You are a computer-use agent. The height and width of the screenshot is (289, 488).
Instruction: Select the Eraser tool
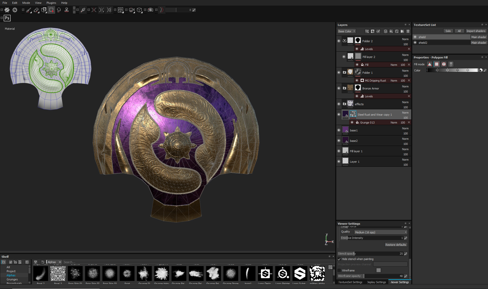pyautogui.click(x=36, y=10)
